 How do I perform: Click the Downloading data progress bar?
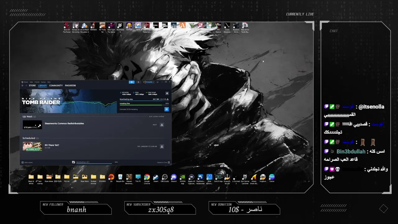144,101
